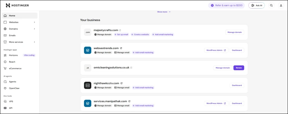Open external link icon beside services.manipathak.com
Screen dimensions: 288x114
pos(129,101)
